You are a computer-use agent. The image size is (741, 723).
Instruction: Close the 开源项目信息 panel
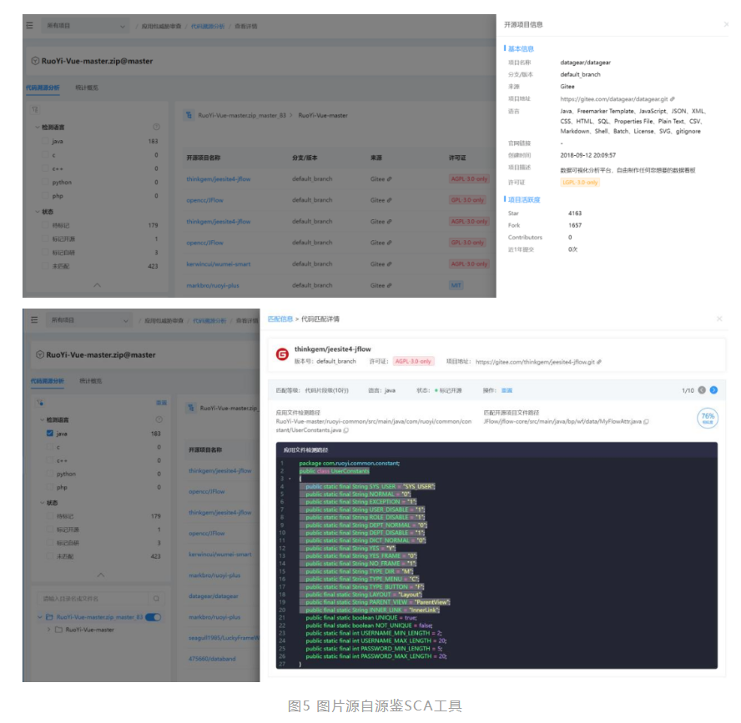726,24
